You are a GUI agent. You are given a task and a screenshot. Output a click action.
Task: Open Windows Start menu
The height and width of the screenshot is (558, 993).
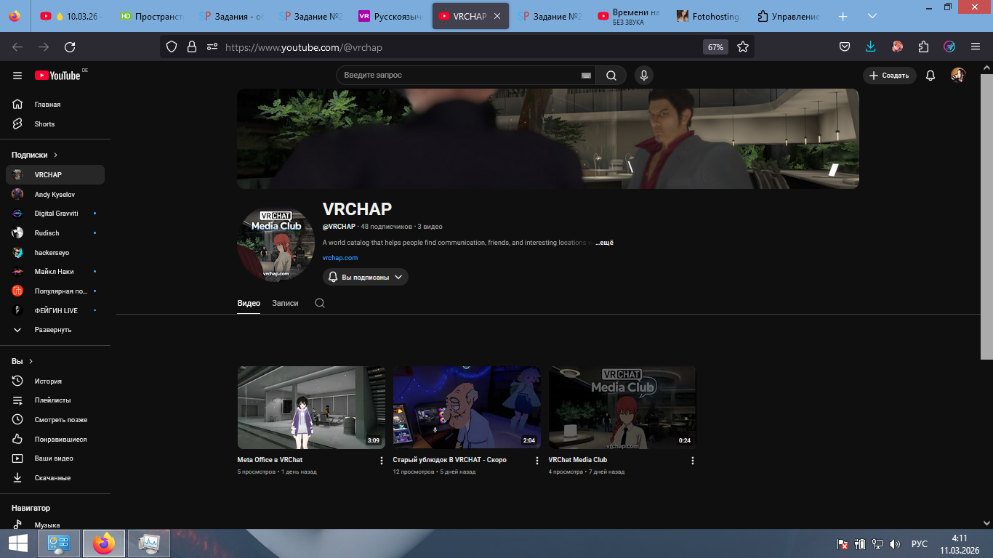point(18,543)
